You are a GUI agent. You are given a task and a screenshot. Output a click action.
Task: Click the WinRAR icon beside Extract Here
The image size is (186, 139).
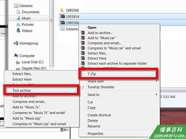[x=83, y=58]
